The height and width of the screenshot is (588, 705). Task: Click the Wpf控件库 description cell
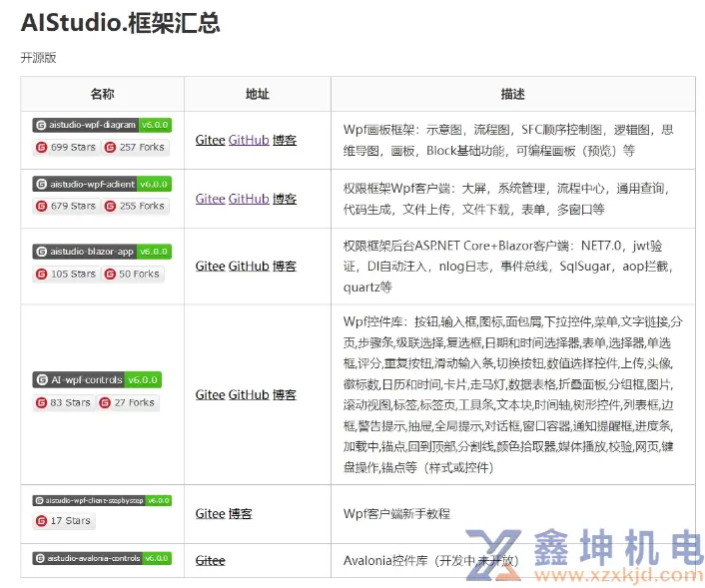coord(513,394)
